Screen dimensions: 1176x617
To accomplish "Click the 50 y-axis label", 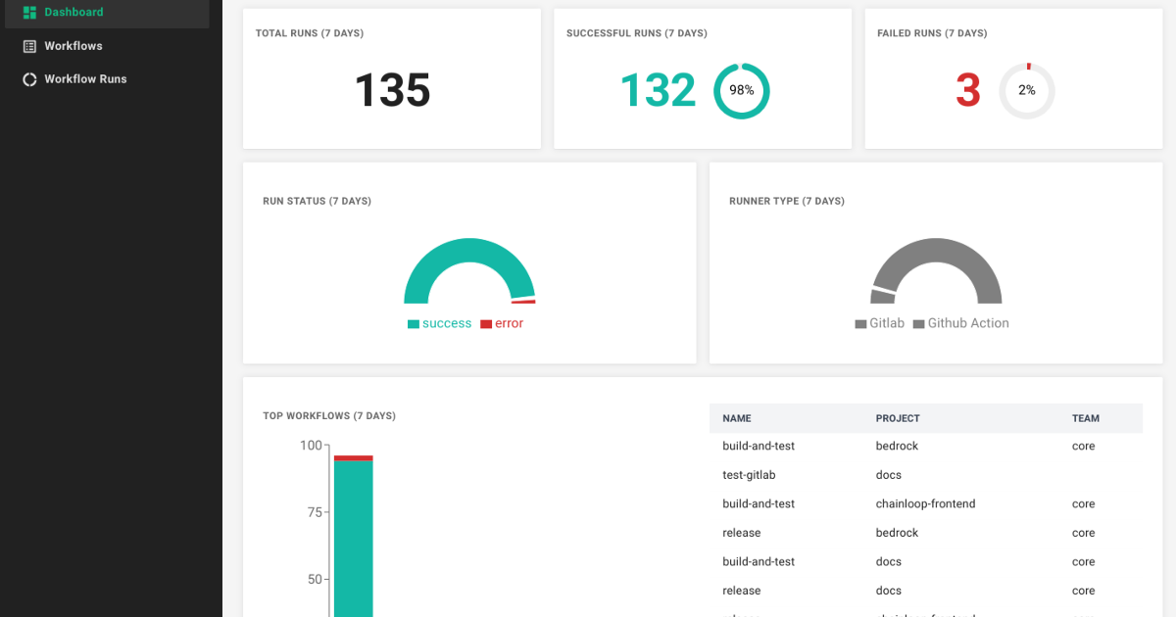I will point(315,579).
